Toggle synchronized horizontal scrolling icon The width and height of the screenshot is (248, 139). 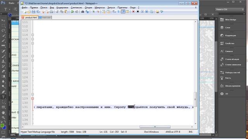click(x=108, y=12)
